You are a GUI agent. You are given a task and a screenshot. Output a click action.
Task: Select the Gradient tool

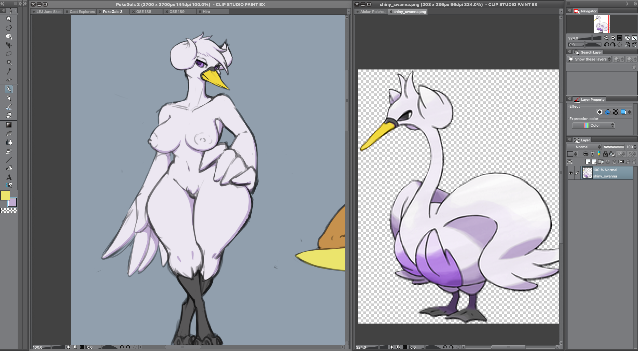coord(9,125)
